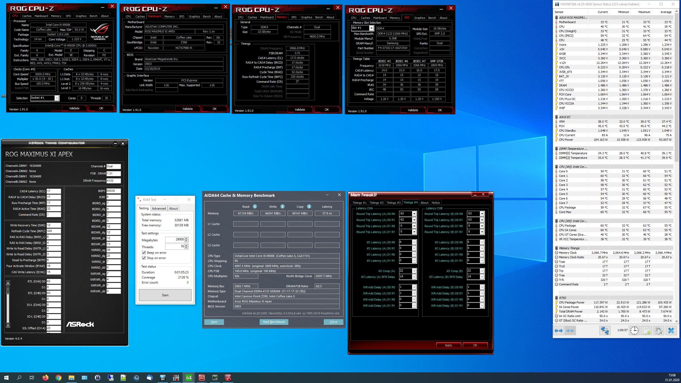Expand Socket #1 selection dropdown
The width and height of the screenshot is (681, 383).
[56, 98]
